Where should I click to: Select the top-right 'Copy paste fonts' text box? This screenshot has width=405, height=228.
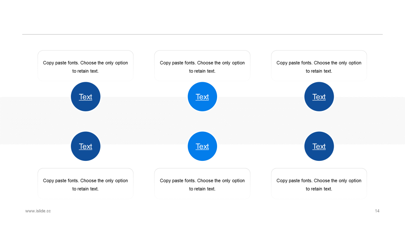pyautogui.click(x=319, y=66)
